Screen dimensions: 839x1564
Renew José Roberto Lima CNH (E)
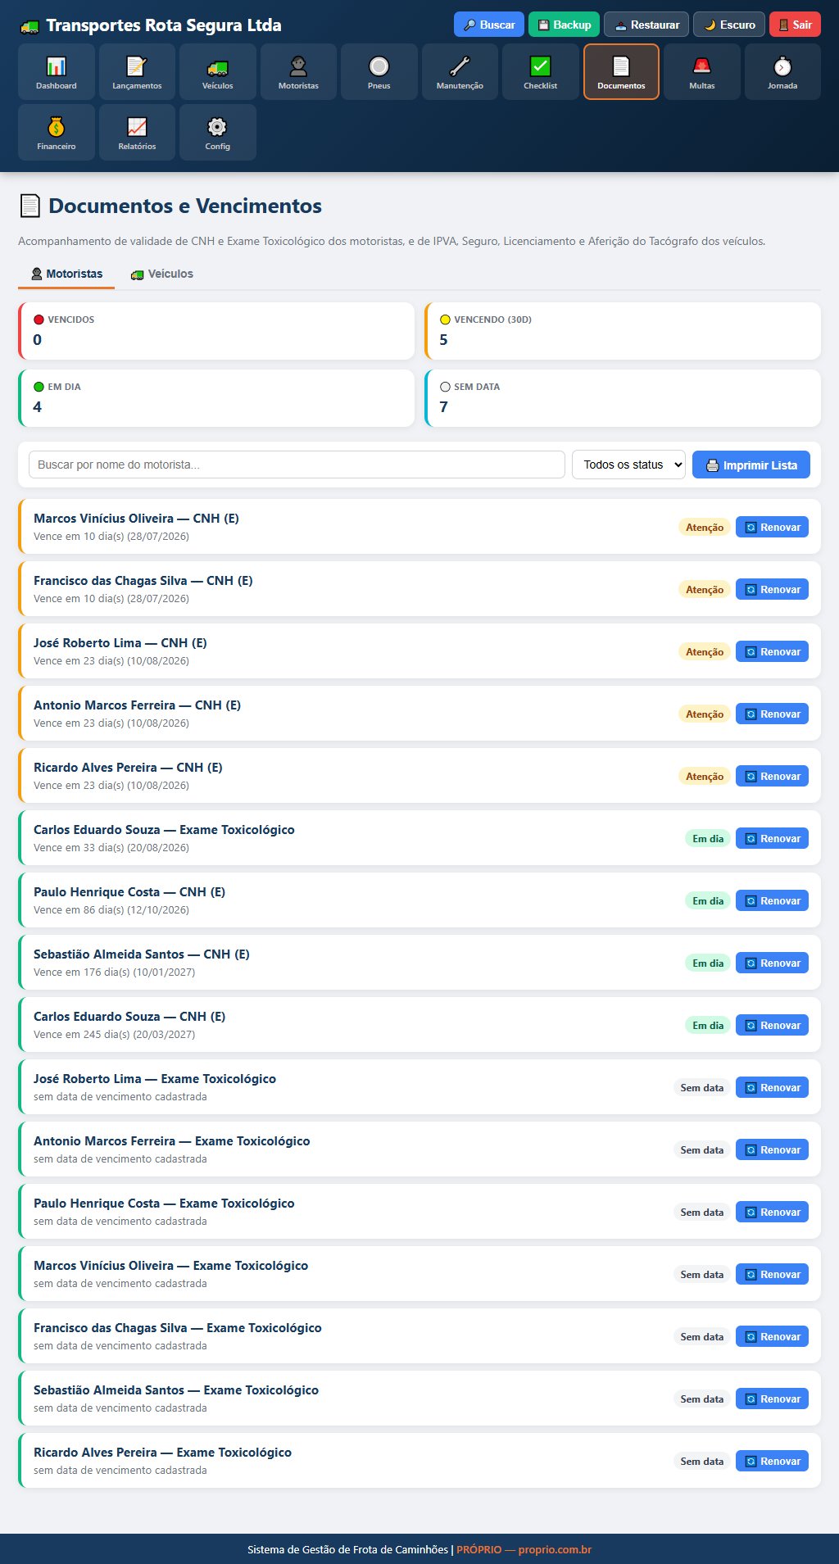(772, 651)
